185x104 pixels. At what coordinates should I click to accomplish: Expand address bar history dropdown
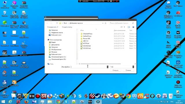point(103,23)
